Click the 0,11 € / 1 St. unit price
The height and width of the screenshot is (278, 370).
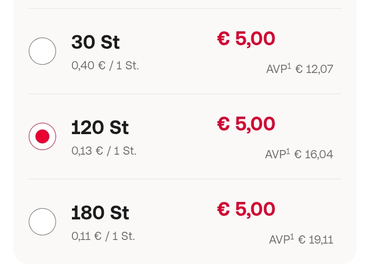103,236
